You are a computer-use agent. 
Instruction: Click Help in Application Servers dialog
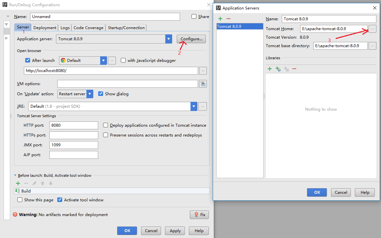coord(365,192)
